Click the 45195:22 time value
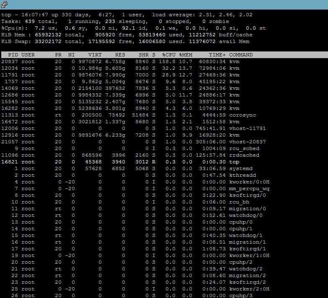Viewport: 328px width, 298px height. 212,82
